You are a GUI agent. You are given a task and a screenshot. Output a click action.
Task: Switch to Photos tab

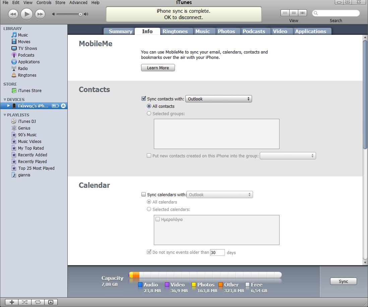pyautogui.click(x=226, y=31)
